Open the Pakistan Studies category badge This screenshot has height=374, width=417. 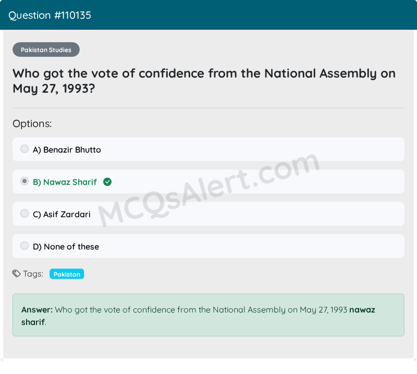point(46,49)
